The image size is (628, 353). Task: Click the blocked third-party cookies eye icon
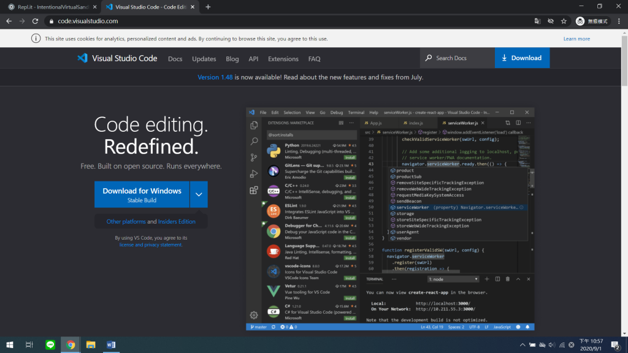(x=551, y=21)
